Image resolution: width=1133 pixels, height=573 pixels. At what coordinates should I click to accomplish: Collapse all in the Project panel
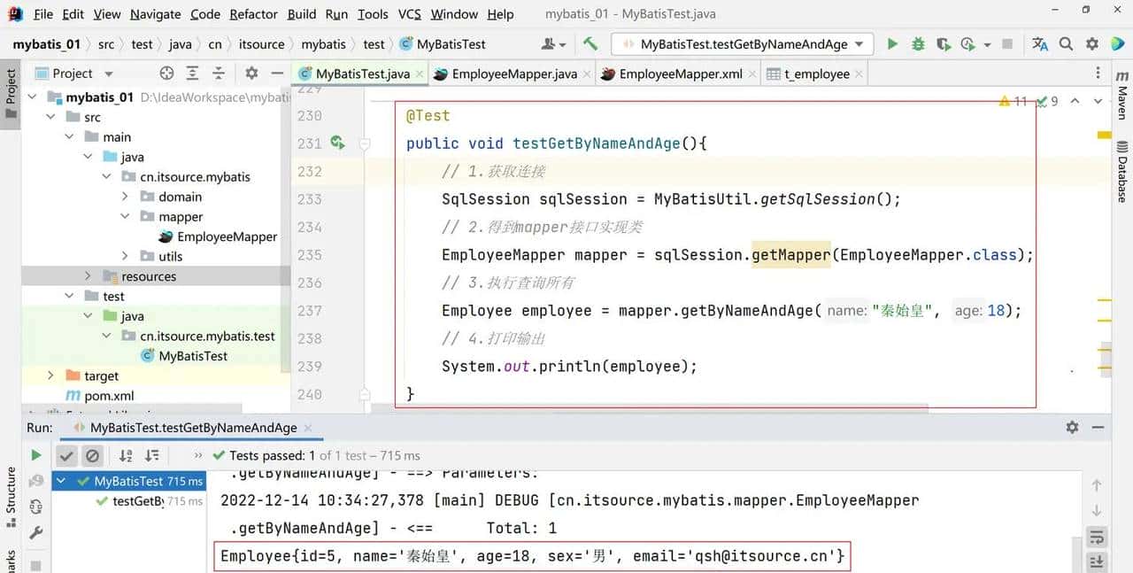(x=219, y=74)
